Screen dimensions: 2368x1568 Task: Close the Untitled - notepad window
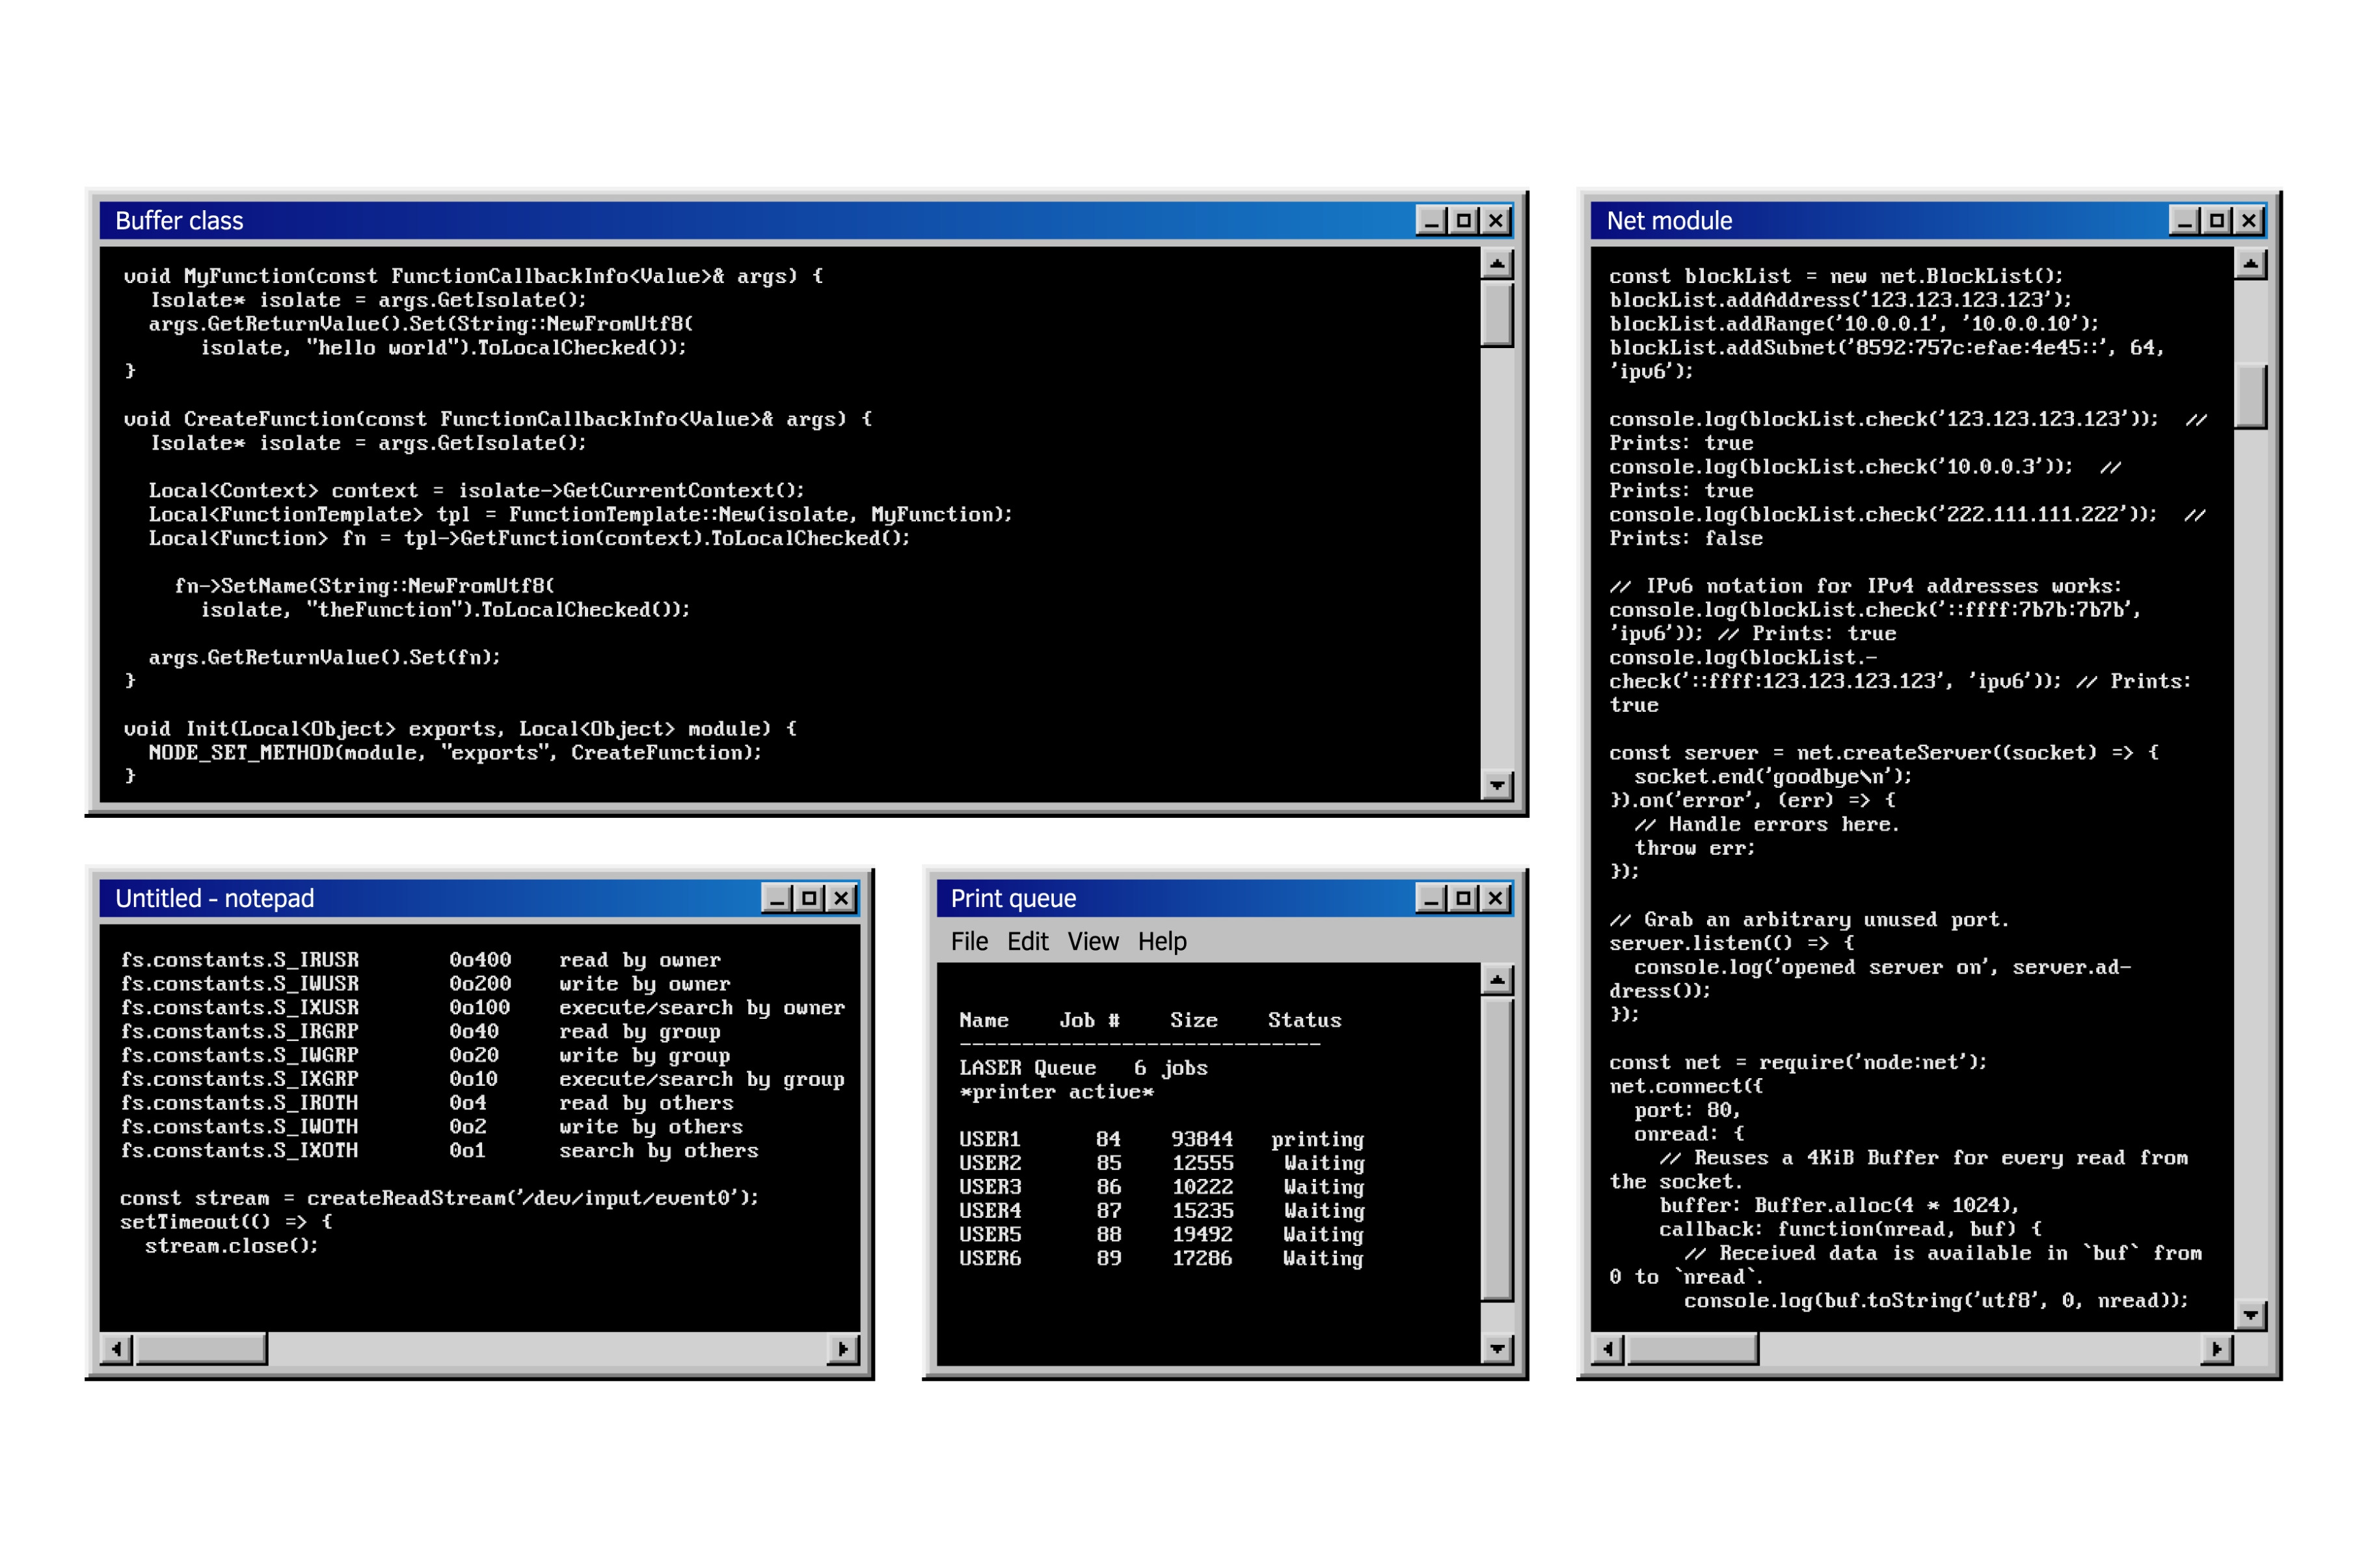[x=842, y=898]
